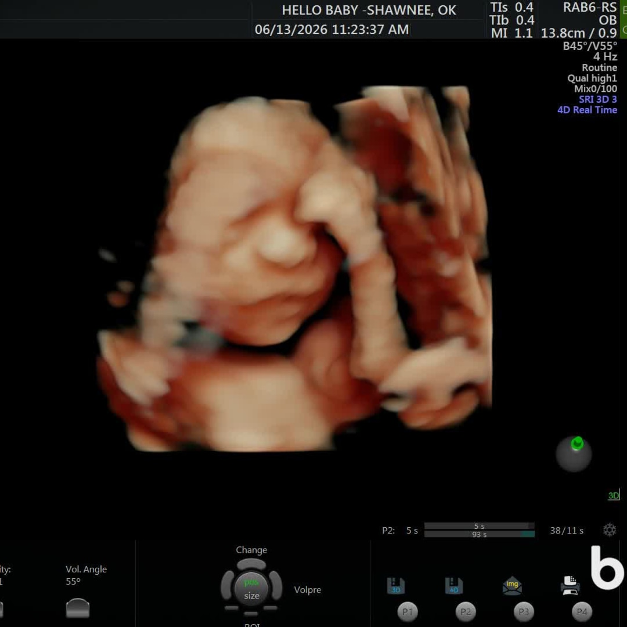Click the left arc of ROI dial
This screenshot has height=627, width=627.
tap(227, 585)
